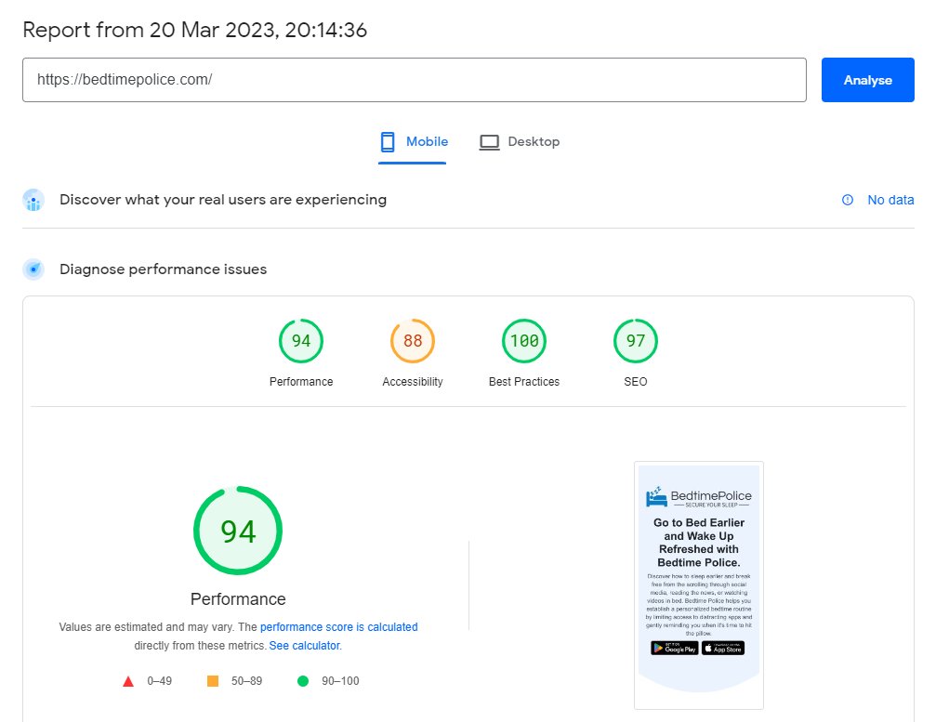This screenshot has height=722, width=949.
Task: Click the red triangle 0–49 legend icon
Action: tap(128, 681)
